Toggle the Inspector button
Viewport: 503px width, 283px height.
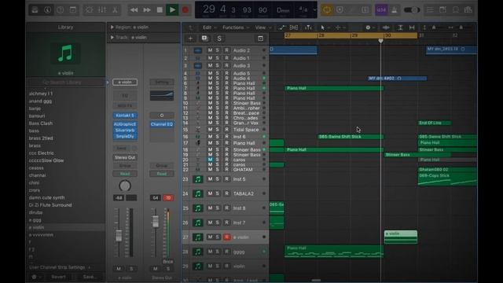[47, 10]
